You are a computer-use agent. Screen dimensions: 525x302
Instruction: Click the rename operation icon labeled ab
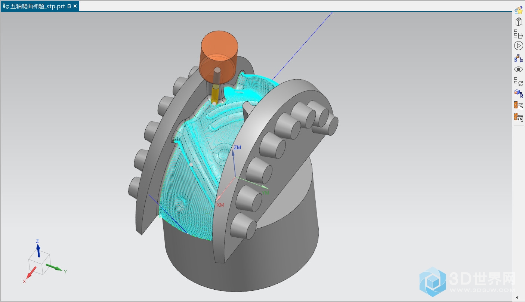pos(518,117)
